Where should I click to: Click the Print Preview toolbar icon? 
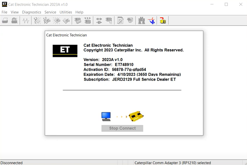tap(14, 21)
